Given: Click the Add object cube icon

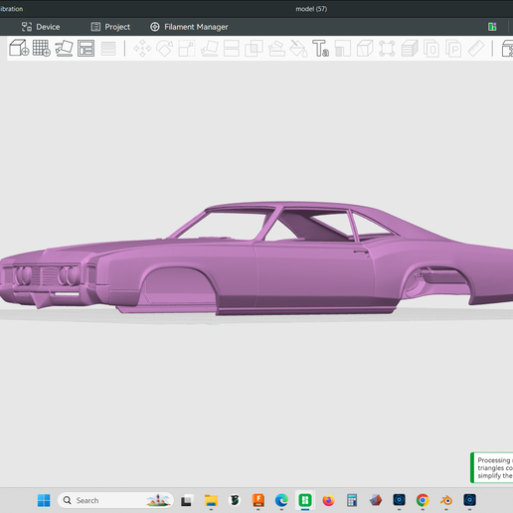Looking at the screenshot, I should click(x=19, y=49).
